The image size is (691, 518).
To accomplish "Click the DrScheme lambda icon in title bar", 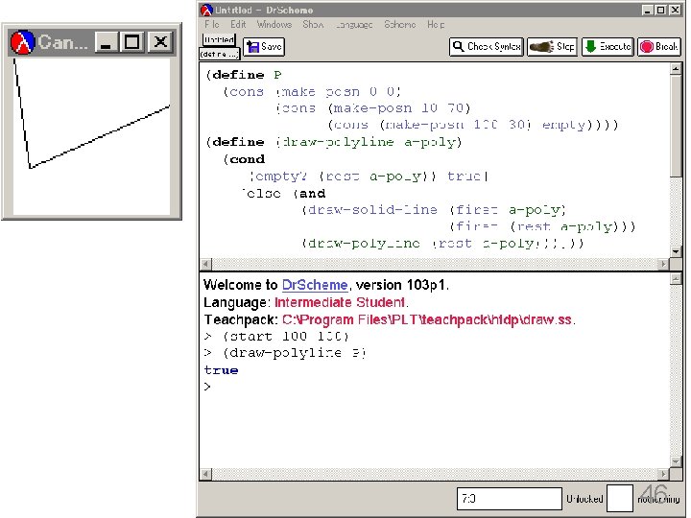I will click(206, 10).
